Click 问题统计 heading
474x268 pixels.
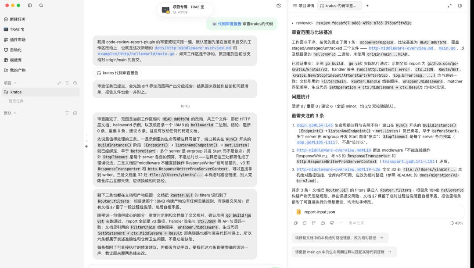coord(301,96)
